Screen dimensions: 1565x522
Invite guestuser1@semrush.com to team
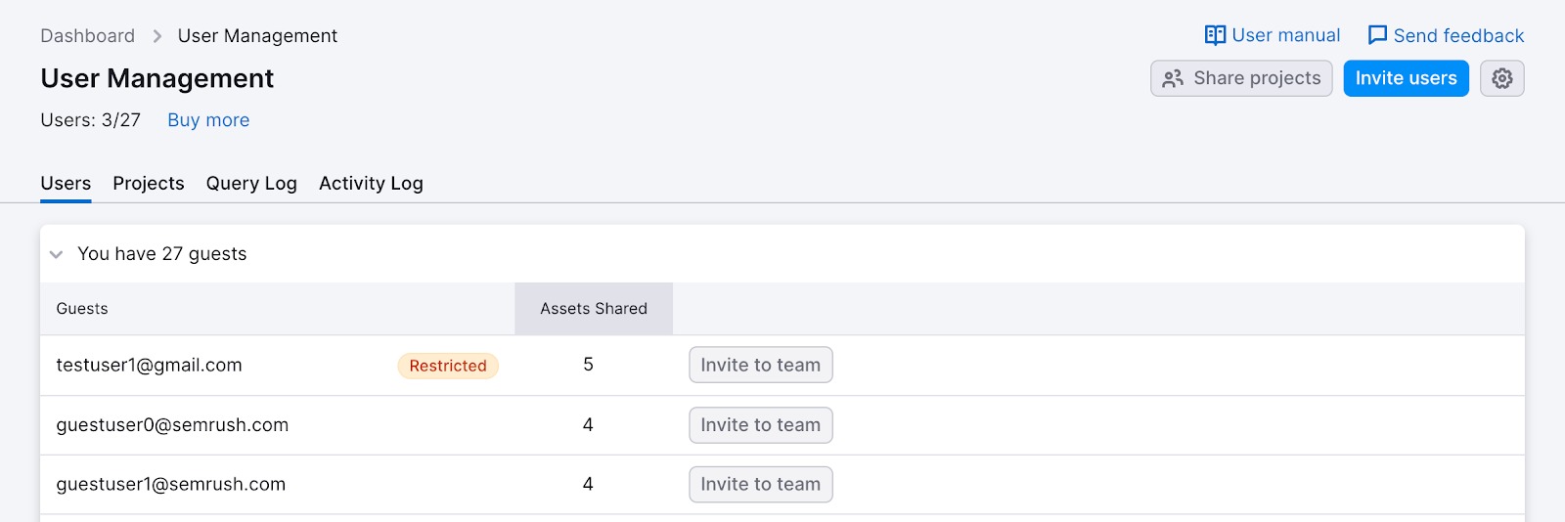760,484
